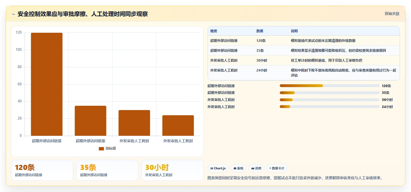This screenshot has height=192, width=411.
Task: Click the tallest chart bar valued 120
Action: (x=47, y=84)
